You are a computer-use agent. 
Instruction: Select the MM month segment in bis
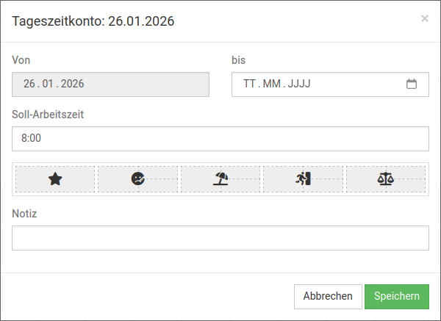click(271, 84)
